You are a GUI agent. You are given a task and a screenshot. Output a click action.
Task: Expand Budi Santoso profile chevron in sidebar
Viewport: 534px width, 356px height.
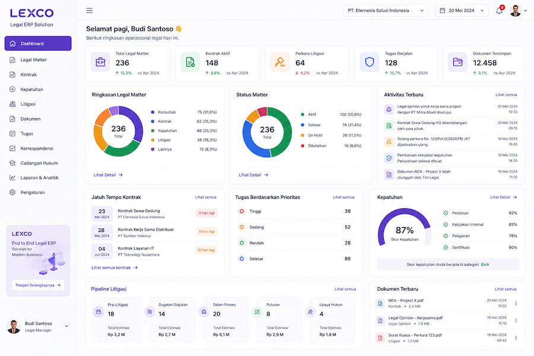(66, 326)
